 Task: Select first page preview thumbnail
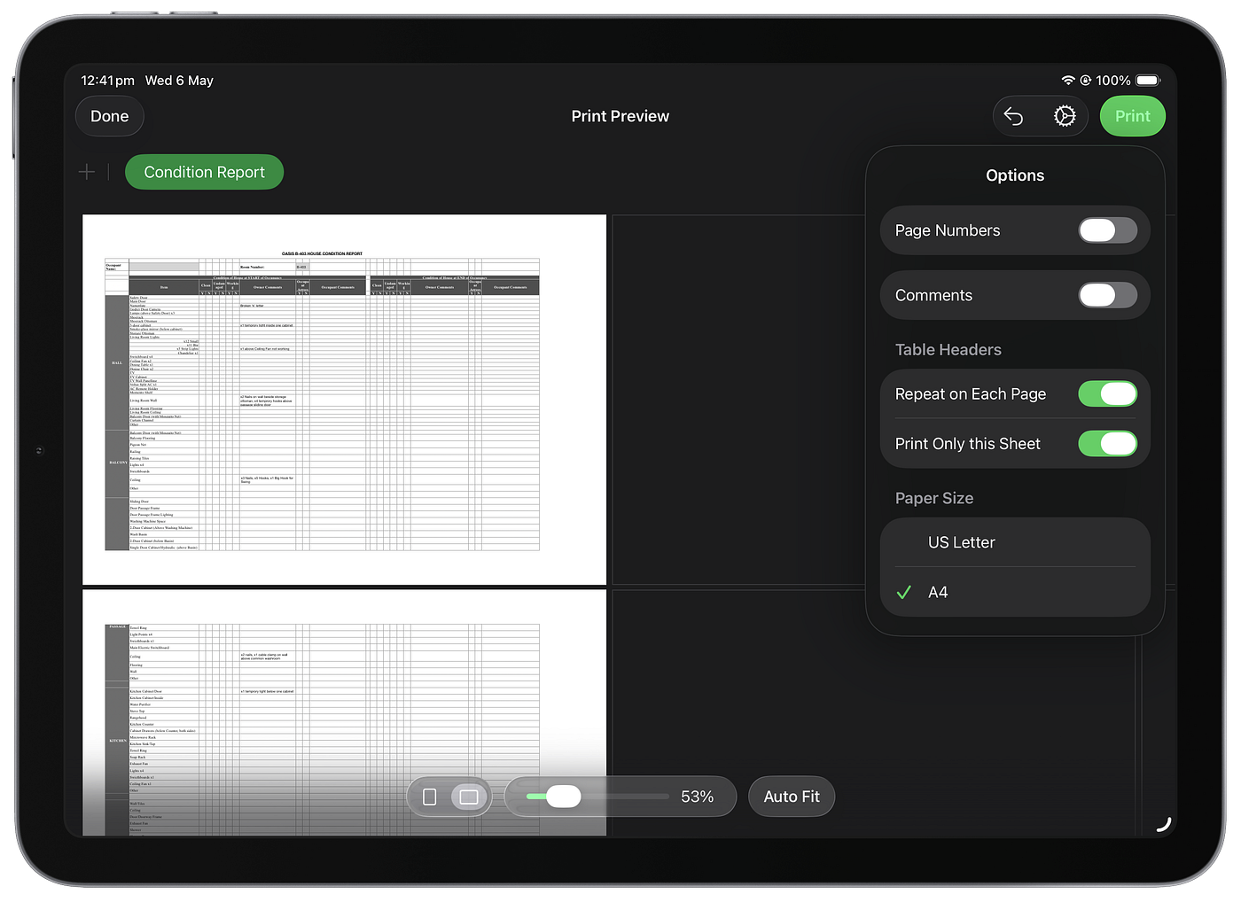[x=344, y=400]
